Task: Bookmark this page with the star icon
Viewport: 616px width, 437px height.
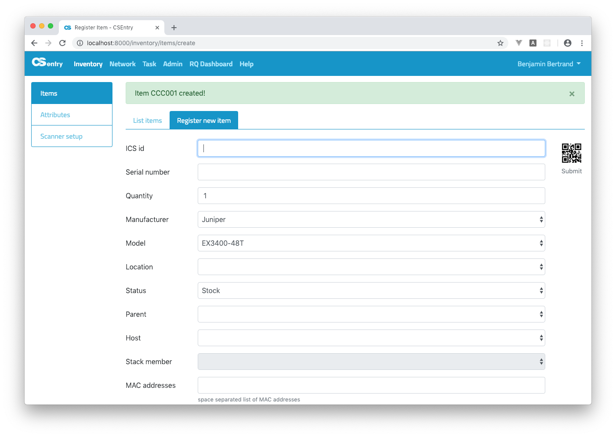Action: point(500,43)
